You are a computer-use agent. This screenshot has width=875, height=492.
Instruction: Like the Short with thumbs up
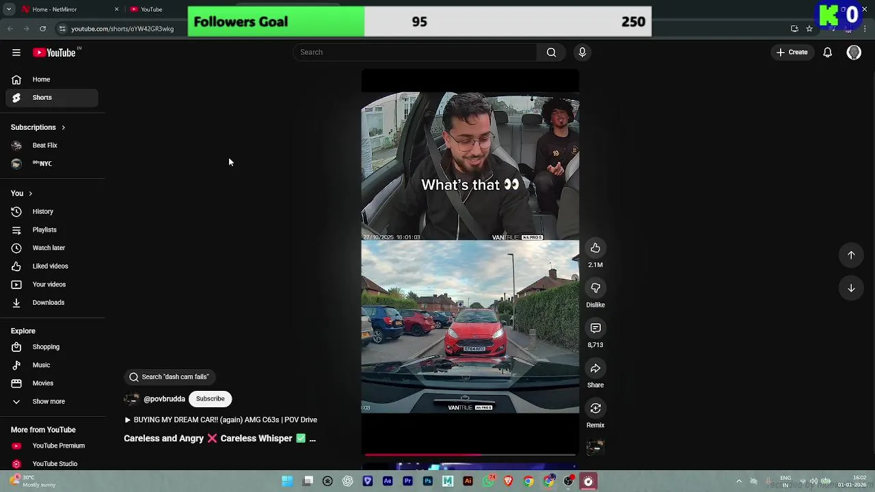click(x=595, y=248)
